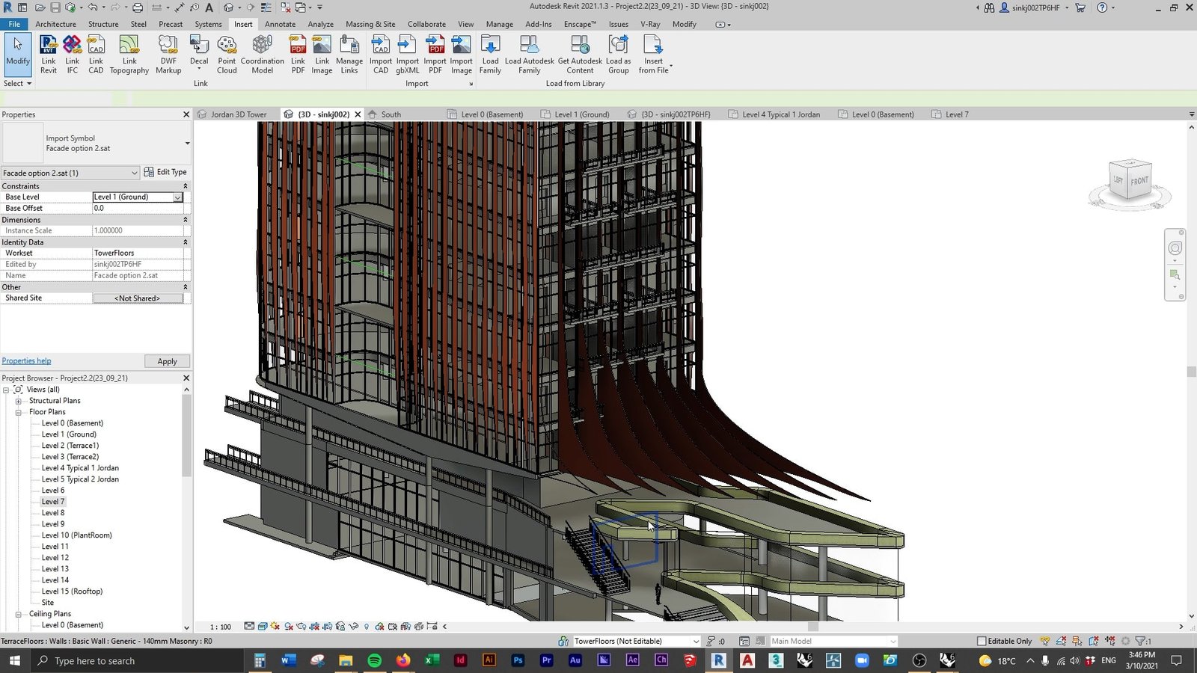Open the Architecture ribbon tab

pos(55,24)
